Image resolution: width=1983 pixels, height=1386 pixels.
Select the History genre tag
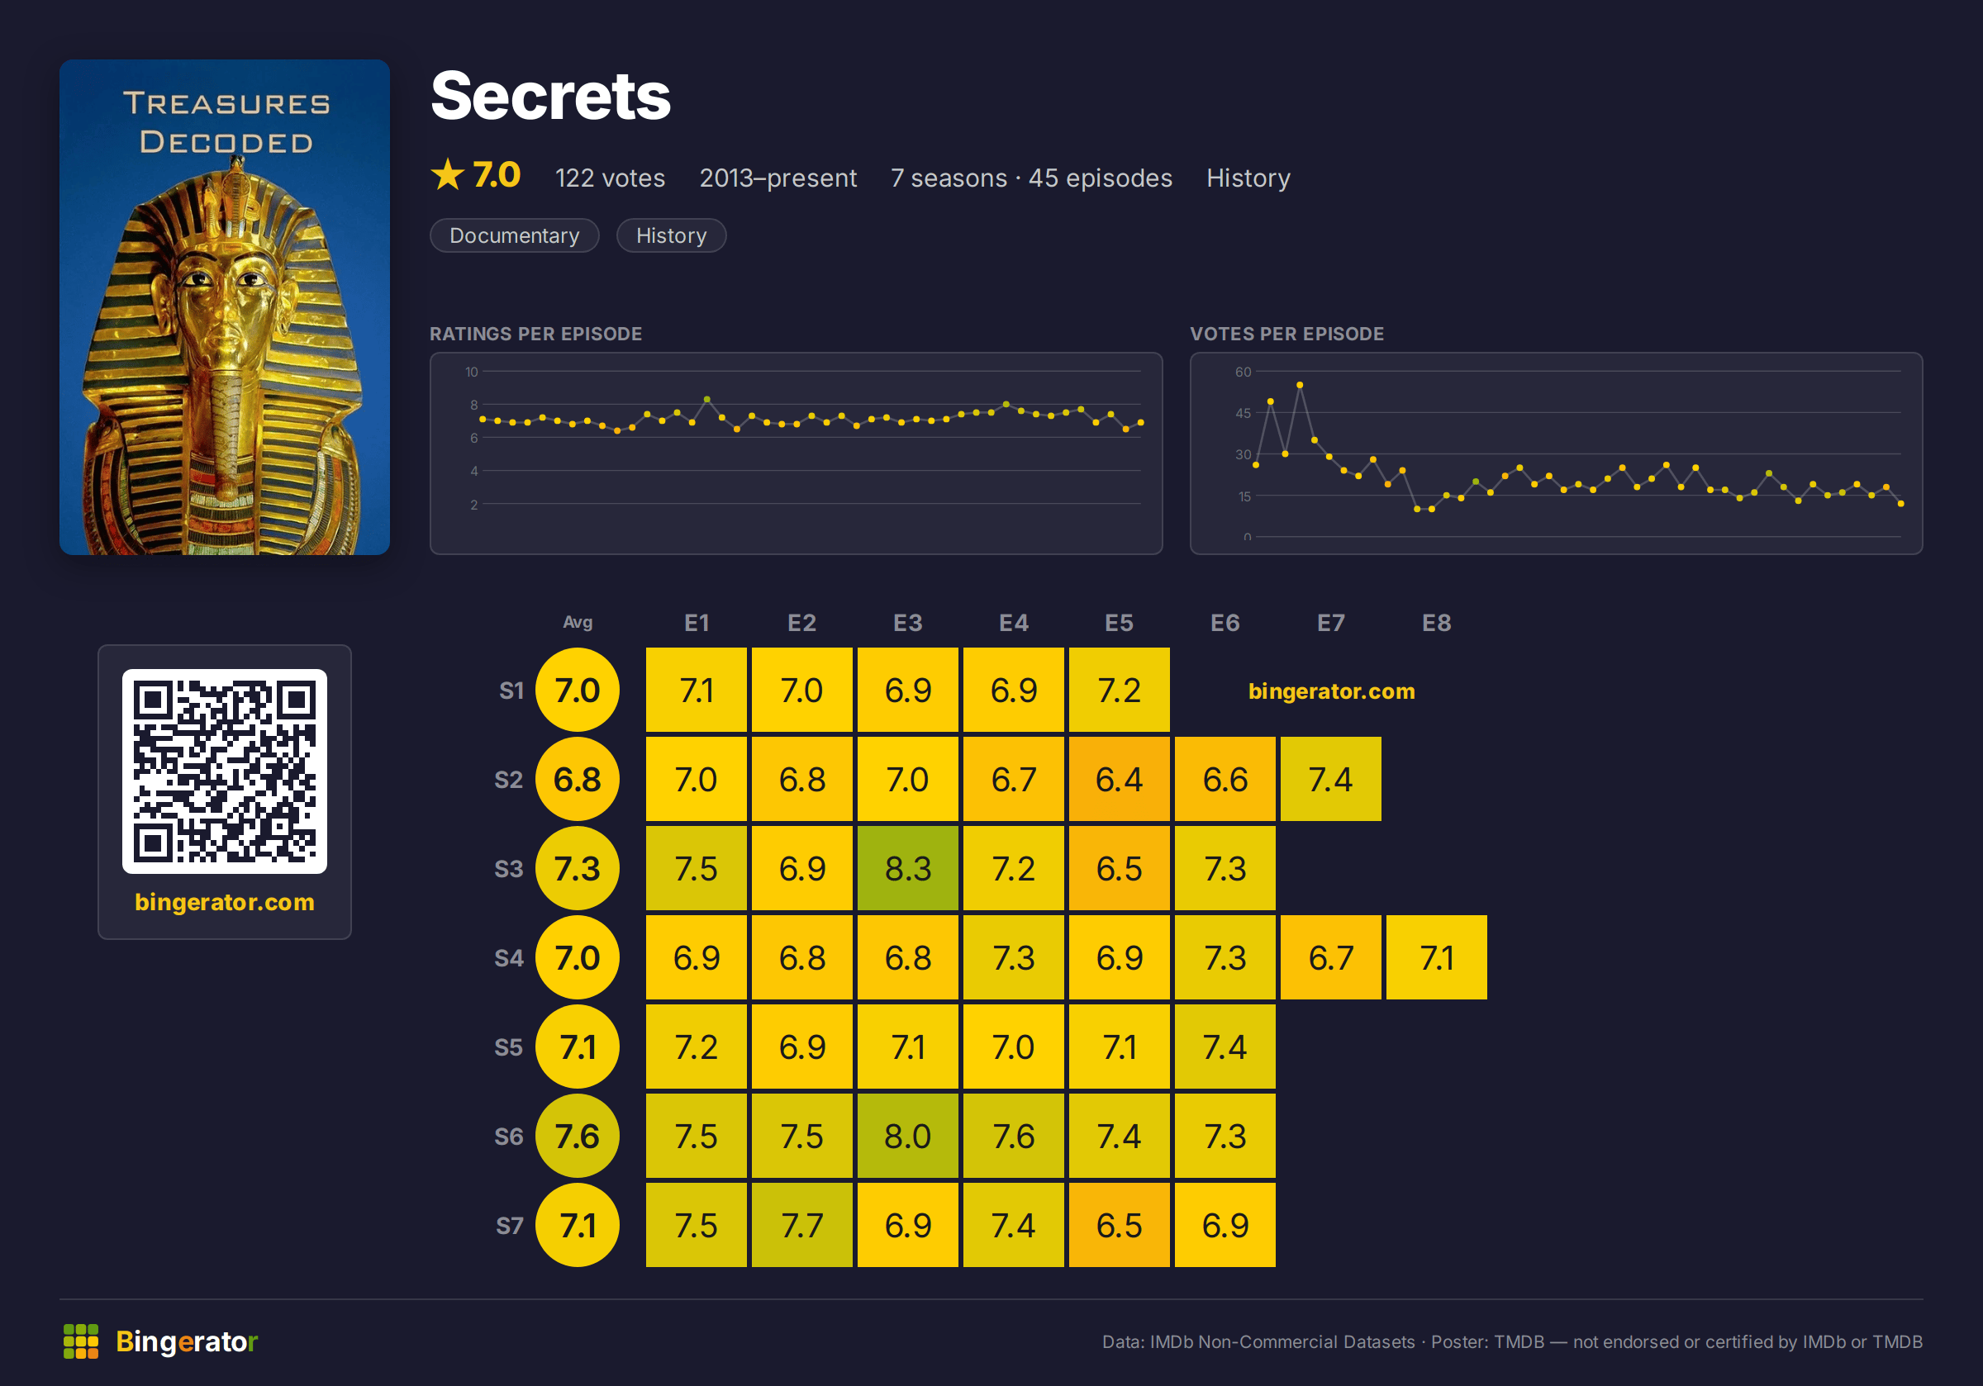[671, 235]
